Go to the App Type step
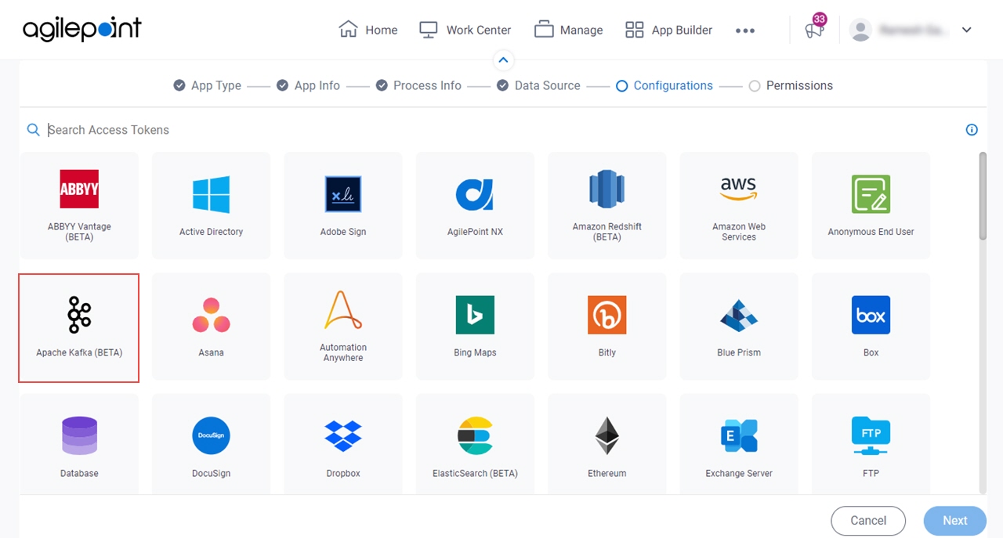1003x538 pixels. point(208,85)
